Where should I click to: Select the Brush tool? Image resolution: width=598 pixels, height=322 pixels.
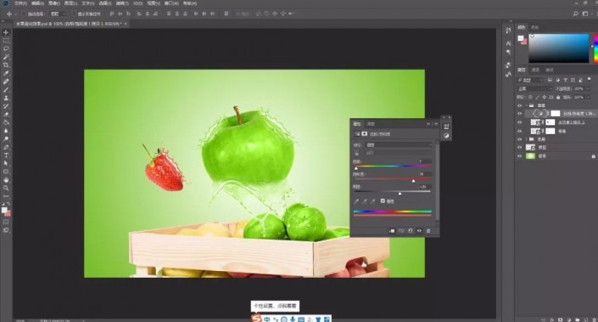point(6,90)
